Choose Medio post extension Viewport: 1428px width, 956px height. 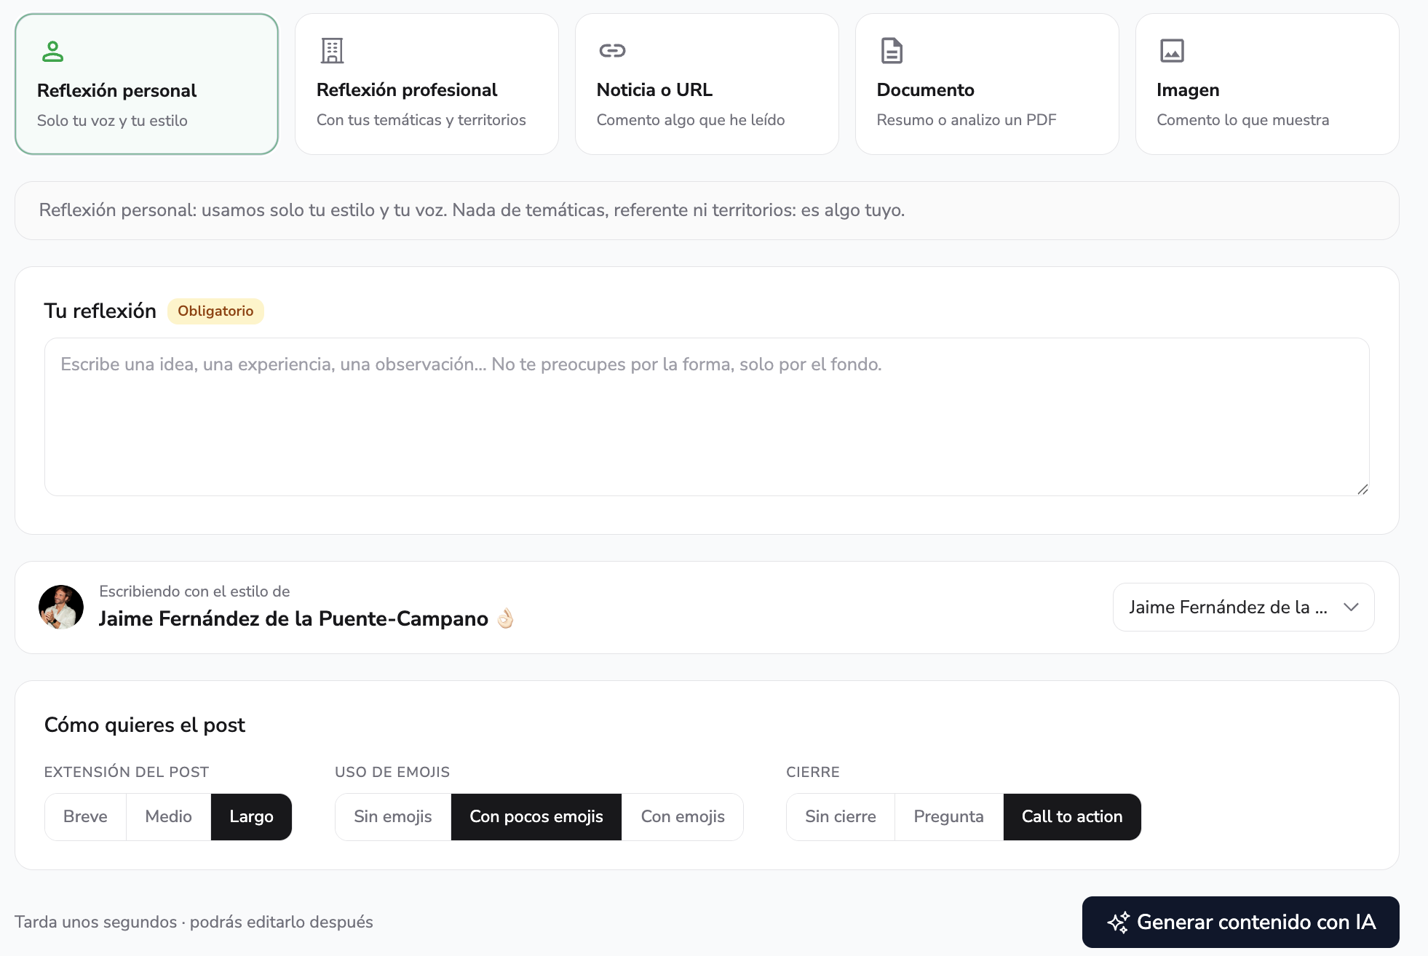pos(168,817)
